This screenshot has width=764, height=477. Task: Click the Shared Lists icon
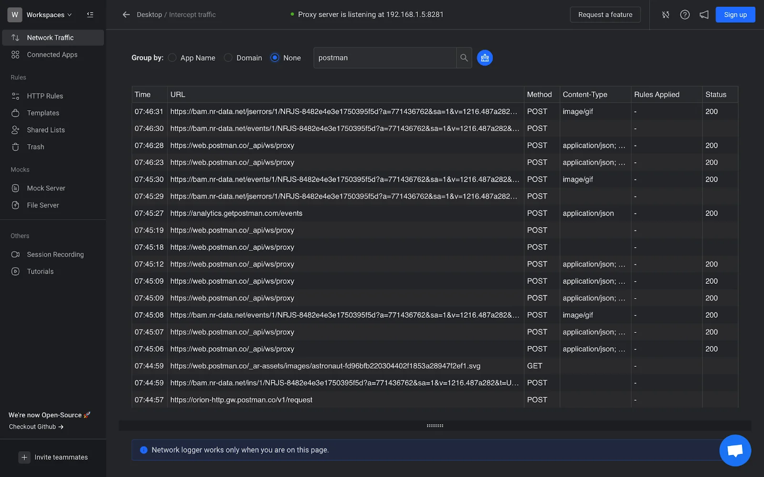point(15,130)
